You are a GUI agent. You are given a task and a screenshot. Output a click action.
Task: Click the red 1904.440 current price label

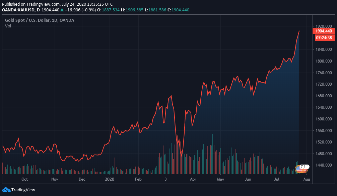tap(324, 31)
